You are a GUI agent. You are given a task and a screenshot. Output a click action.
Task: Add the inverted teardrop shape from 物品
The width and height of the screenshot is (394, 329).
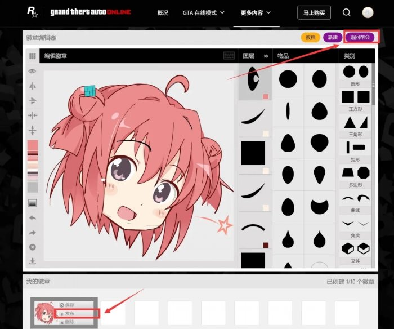click(x=319, y=175)
